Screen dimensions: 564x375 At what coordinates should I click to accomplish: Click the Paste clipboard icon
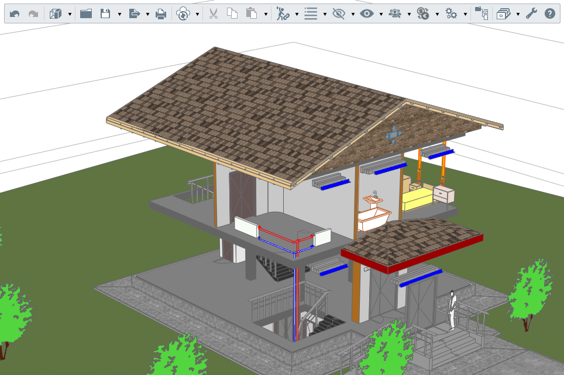(252, 14)
